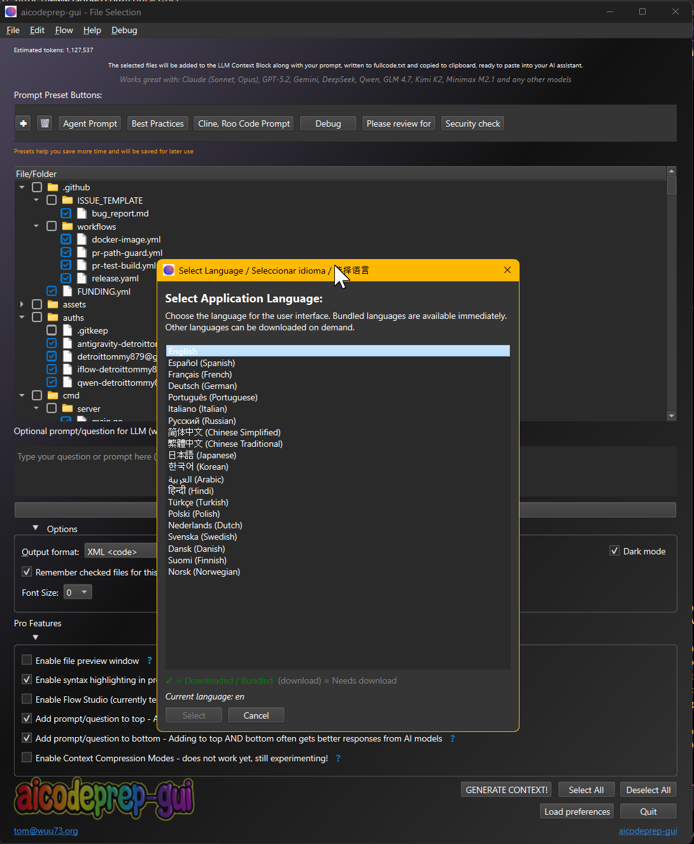Expand the assets tree node
This screenshot has width=694, height=844.
point(22,304)
